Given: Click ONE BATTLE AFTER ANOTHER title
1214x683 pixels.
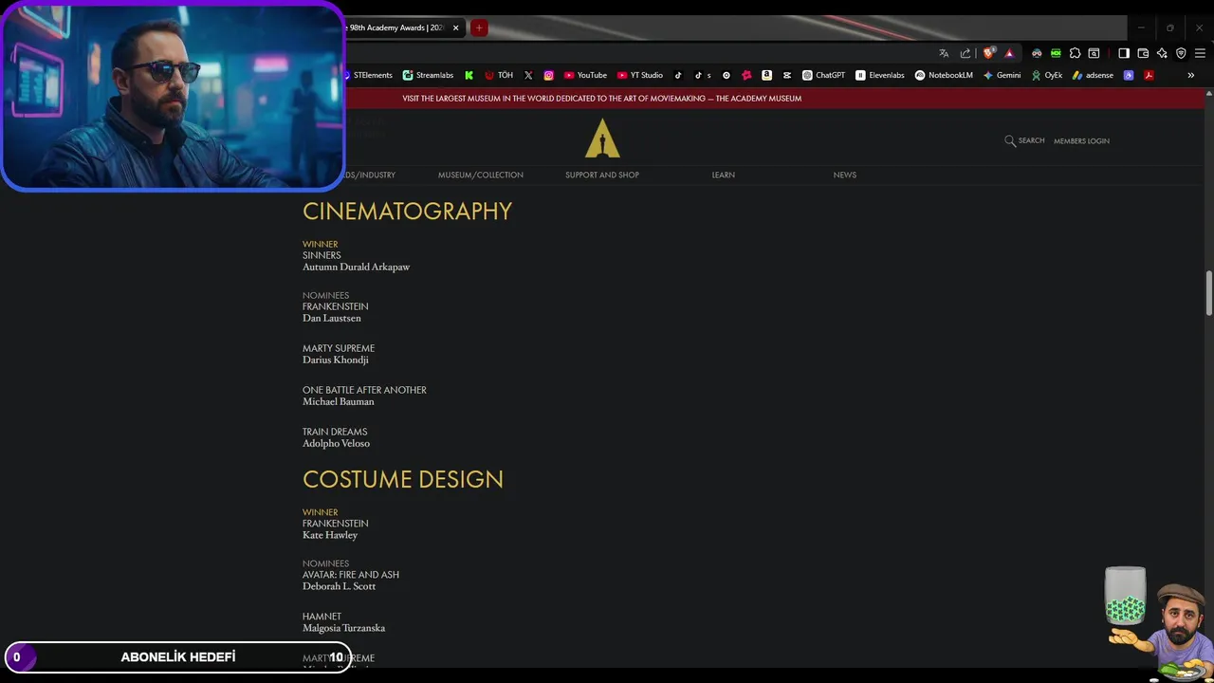Looking at the screenshot, I should pyautogui.click(x=364, y=390).
